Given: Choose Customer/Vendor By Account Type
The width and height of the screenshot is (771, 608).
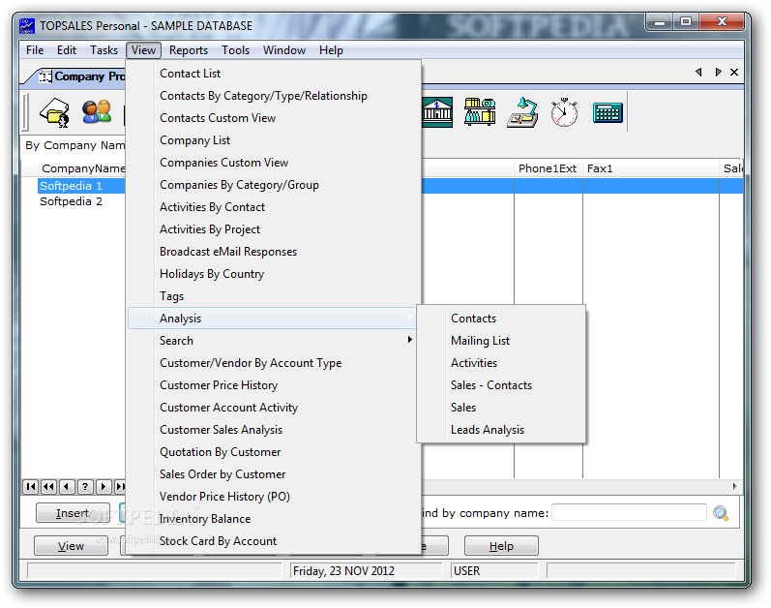Looking at the screenshot, I should 274,363.
